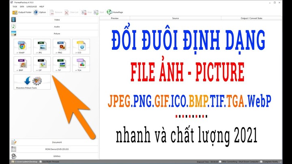Click the Preview column header
This screenshot has width=292, height=164.
click(115, 18)
